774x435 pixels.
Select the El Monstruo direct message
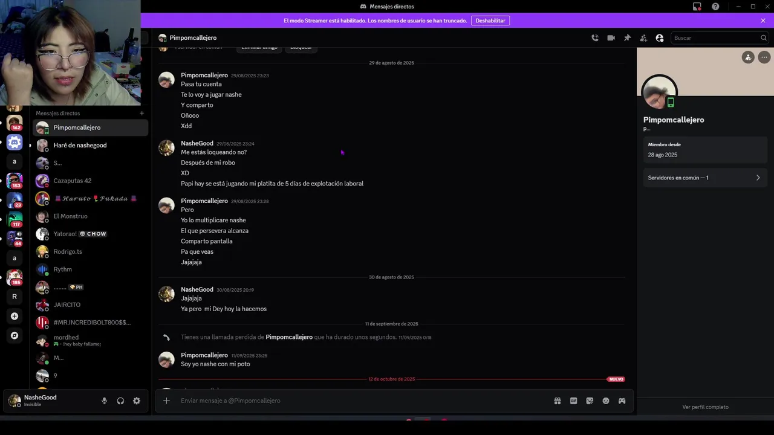[70, 216]
